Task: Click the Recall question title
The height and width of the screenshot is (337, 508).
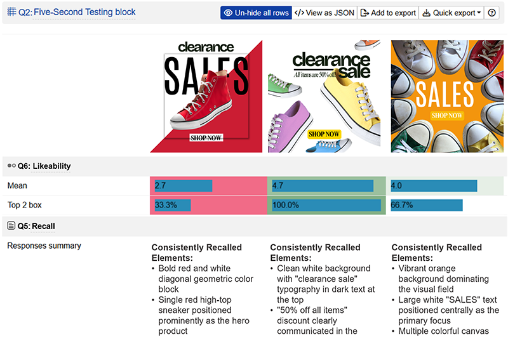Action: (x=44, y=226)
